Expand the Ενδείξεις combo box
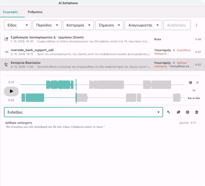 tap(83, 112)
